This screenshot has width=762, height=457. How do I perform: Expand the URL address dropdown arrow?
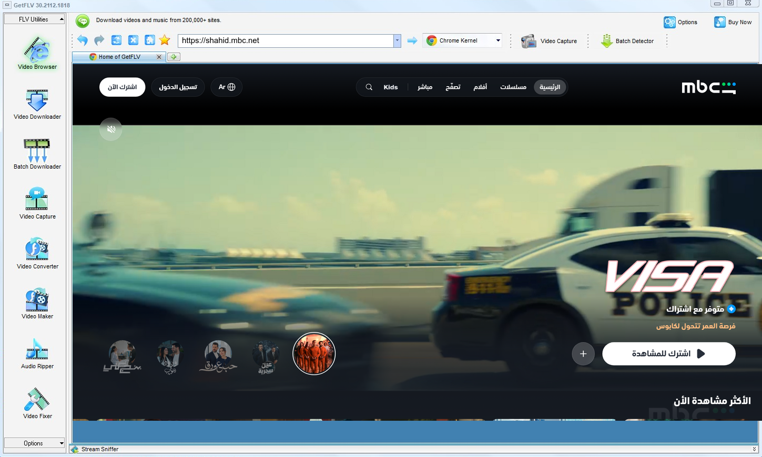tap(397, 40)
